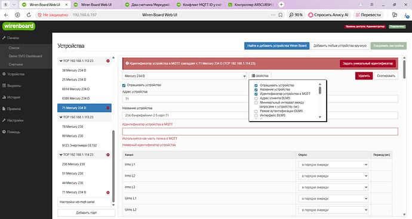Image resolution: width=412 pixels, height=219 pixels.
Task: Click Найти и добавить устройства Wiren Board
Action: (x=276, y=46)
